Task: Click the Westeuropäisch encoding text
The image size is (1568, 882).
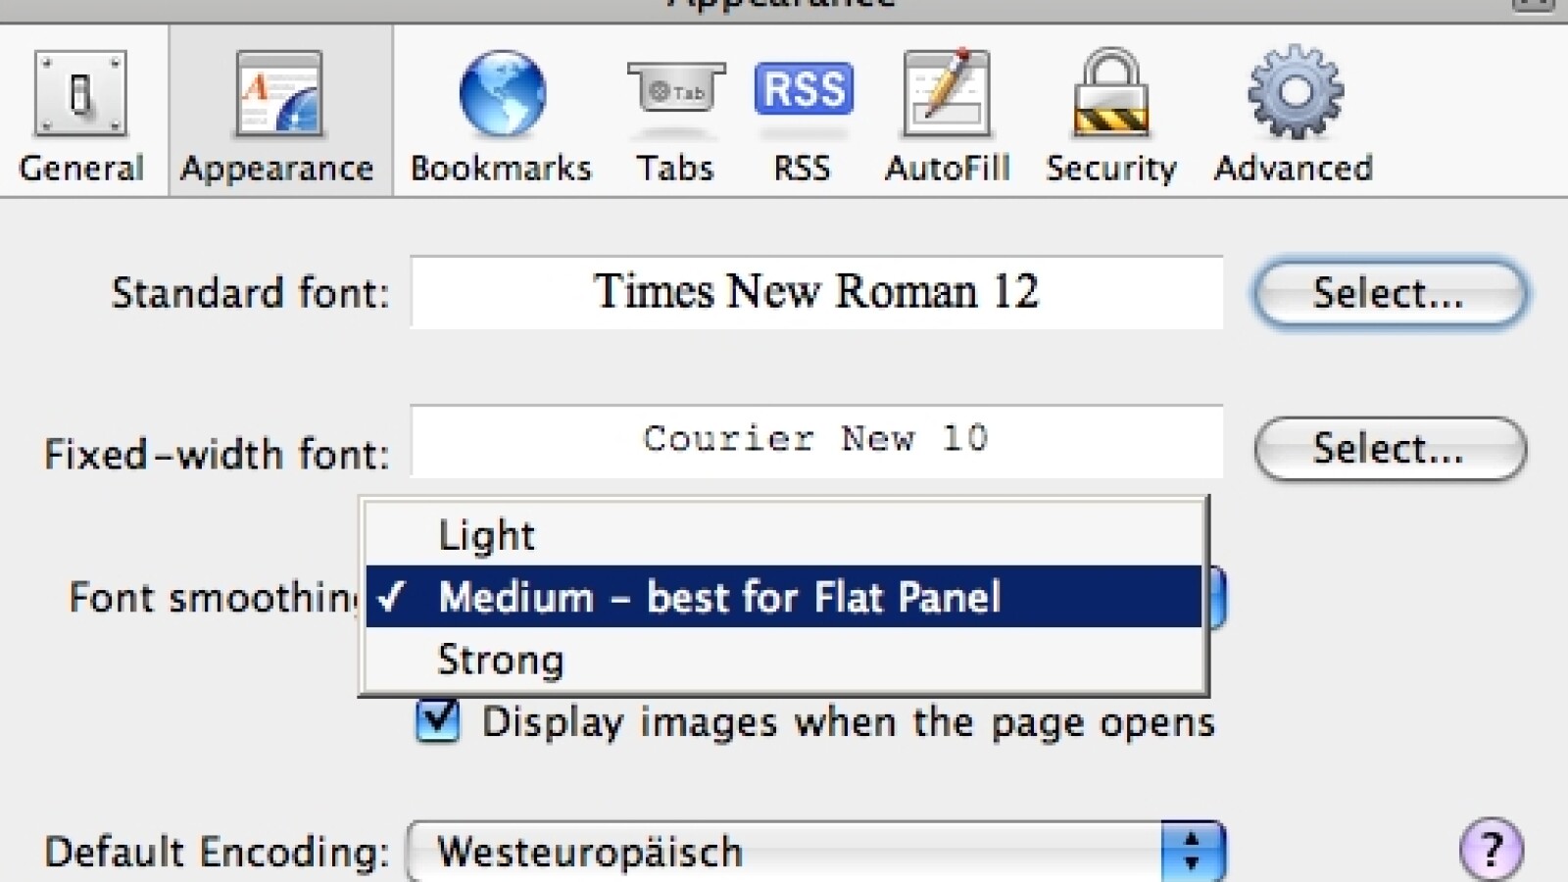Action: coord(590,852)
